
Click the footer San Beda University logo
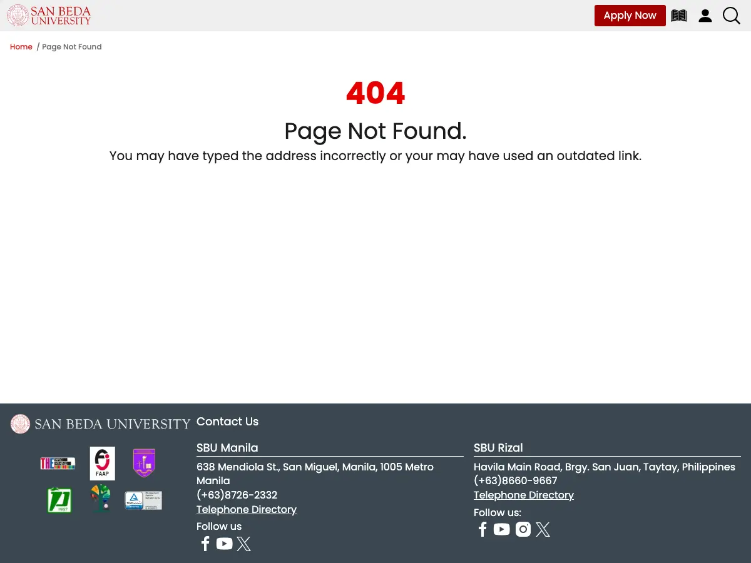pyautogui.click(x=100, y=424)
